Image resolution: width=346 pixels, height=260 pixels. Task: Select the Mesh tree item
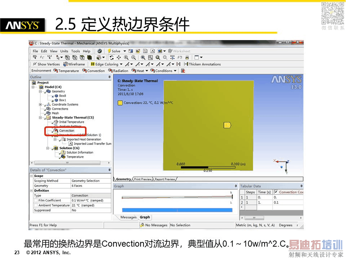click(55, 113)
